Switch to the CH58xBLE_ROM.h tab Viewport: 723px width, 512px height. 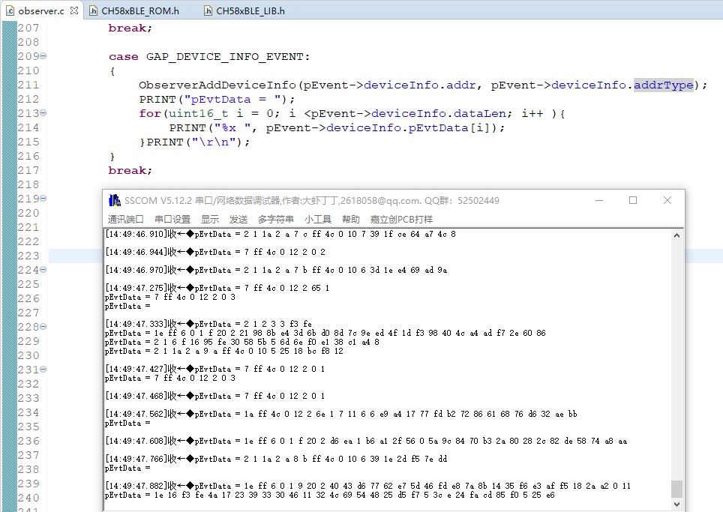pos(140,10)
